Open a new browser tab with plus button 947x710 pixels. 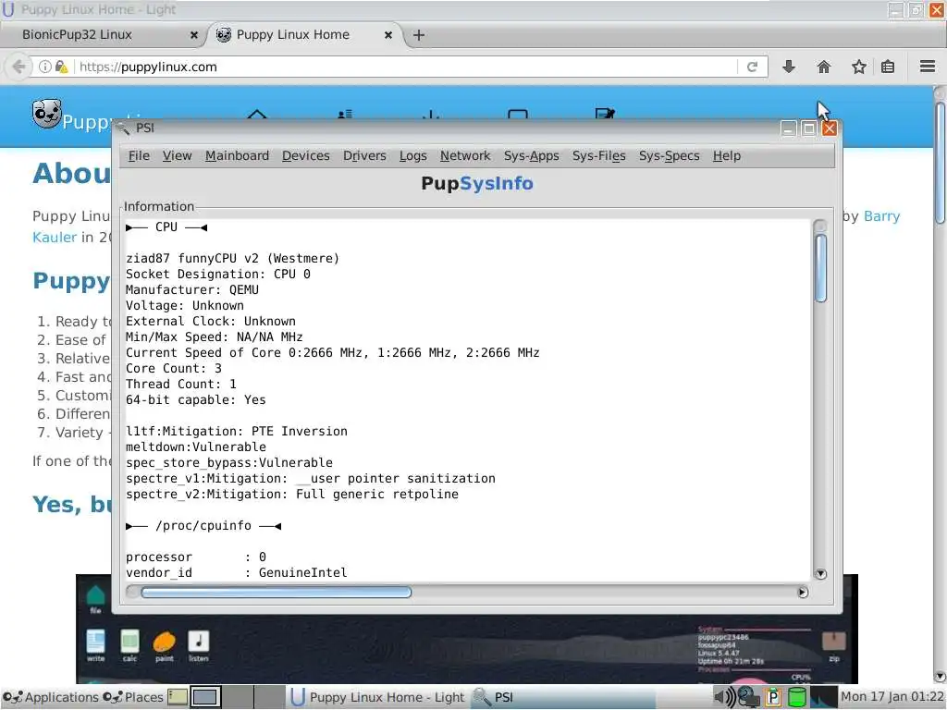tap(419, 35)
